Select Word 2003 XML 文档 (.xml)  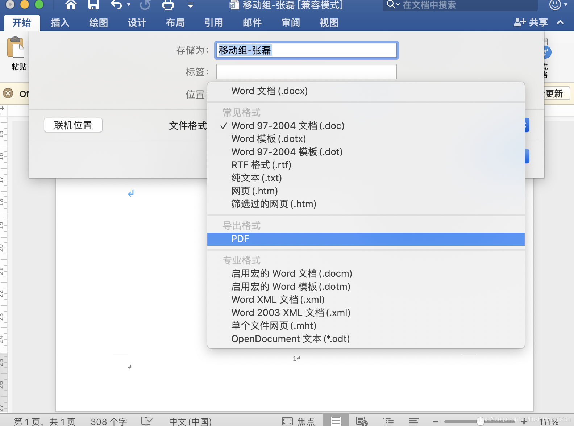point(366,313)
